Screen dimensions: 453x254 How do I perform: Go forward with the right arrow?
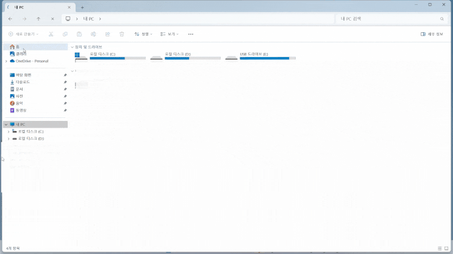(24, 19)
